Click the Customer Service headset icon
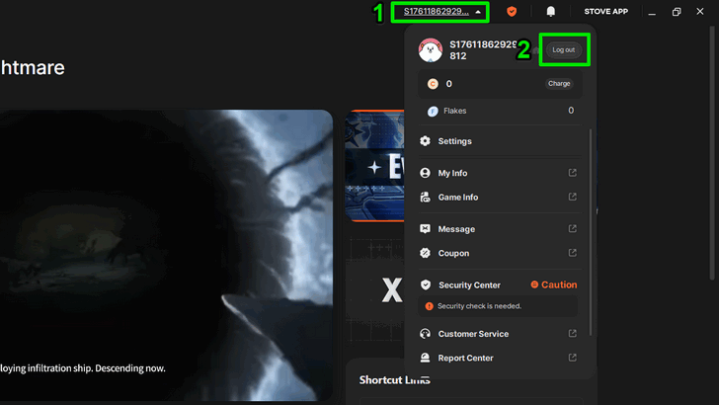 click(426, 334)
